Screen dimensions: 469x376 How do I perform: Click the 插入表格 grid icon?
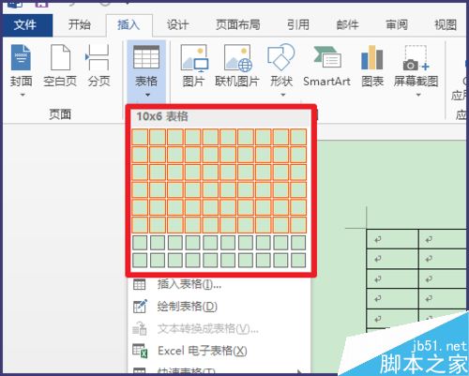coord(140,284)
